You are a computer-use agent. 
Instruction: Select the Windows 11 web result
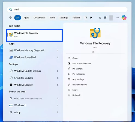pyautogui.click(x=34, y=105)
